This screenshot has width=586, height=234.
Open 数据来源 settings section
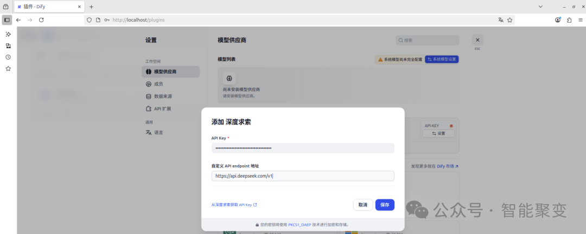point(171,96)
